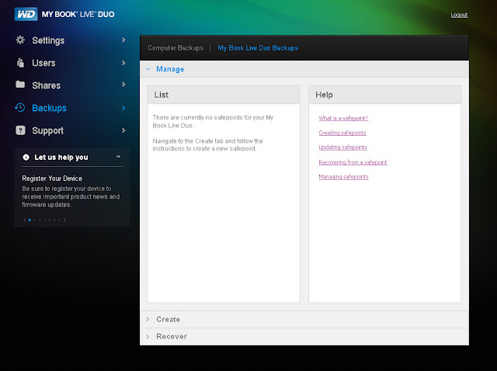Open the Users menu item
The width and height of the screenshot is (497, 371).
[43, 63]
